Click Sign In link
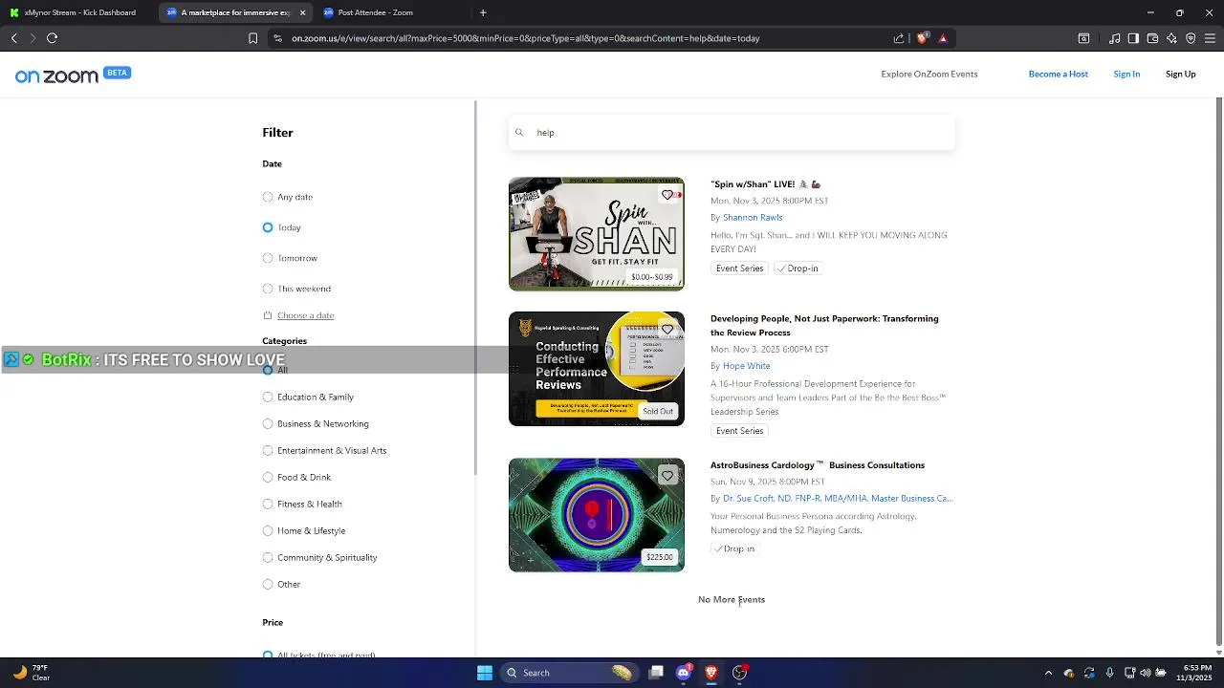 coord(1126,75)
